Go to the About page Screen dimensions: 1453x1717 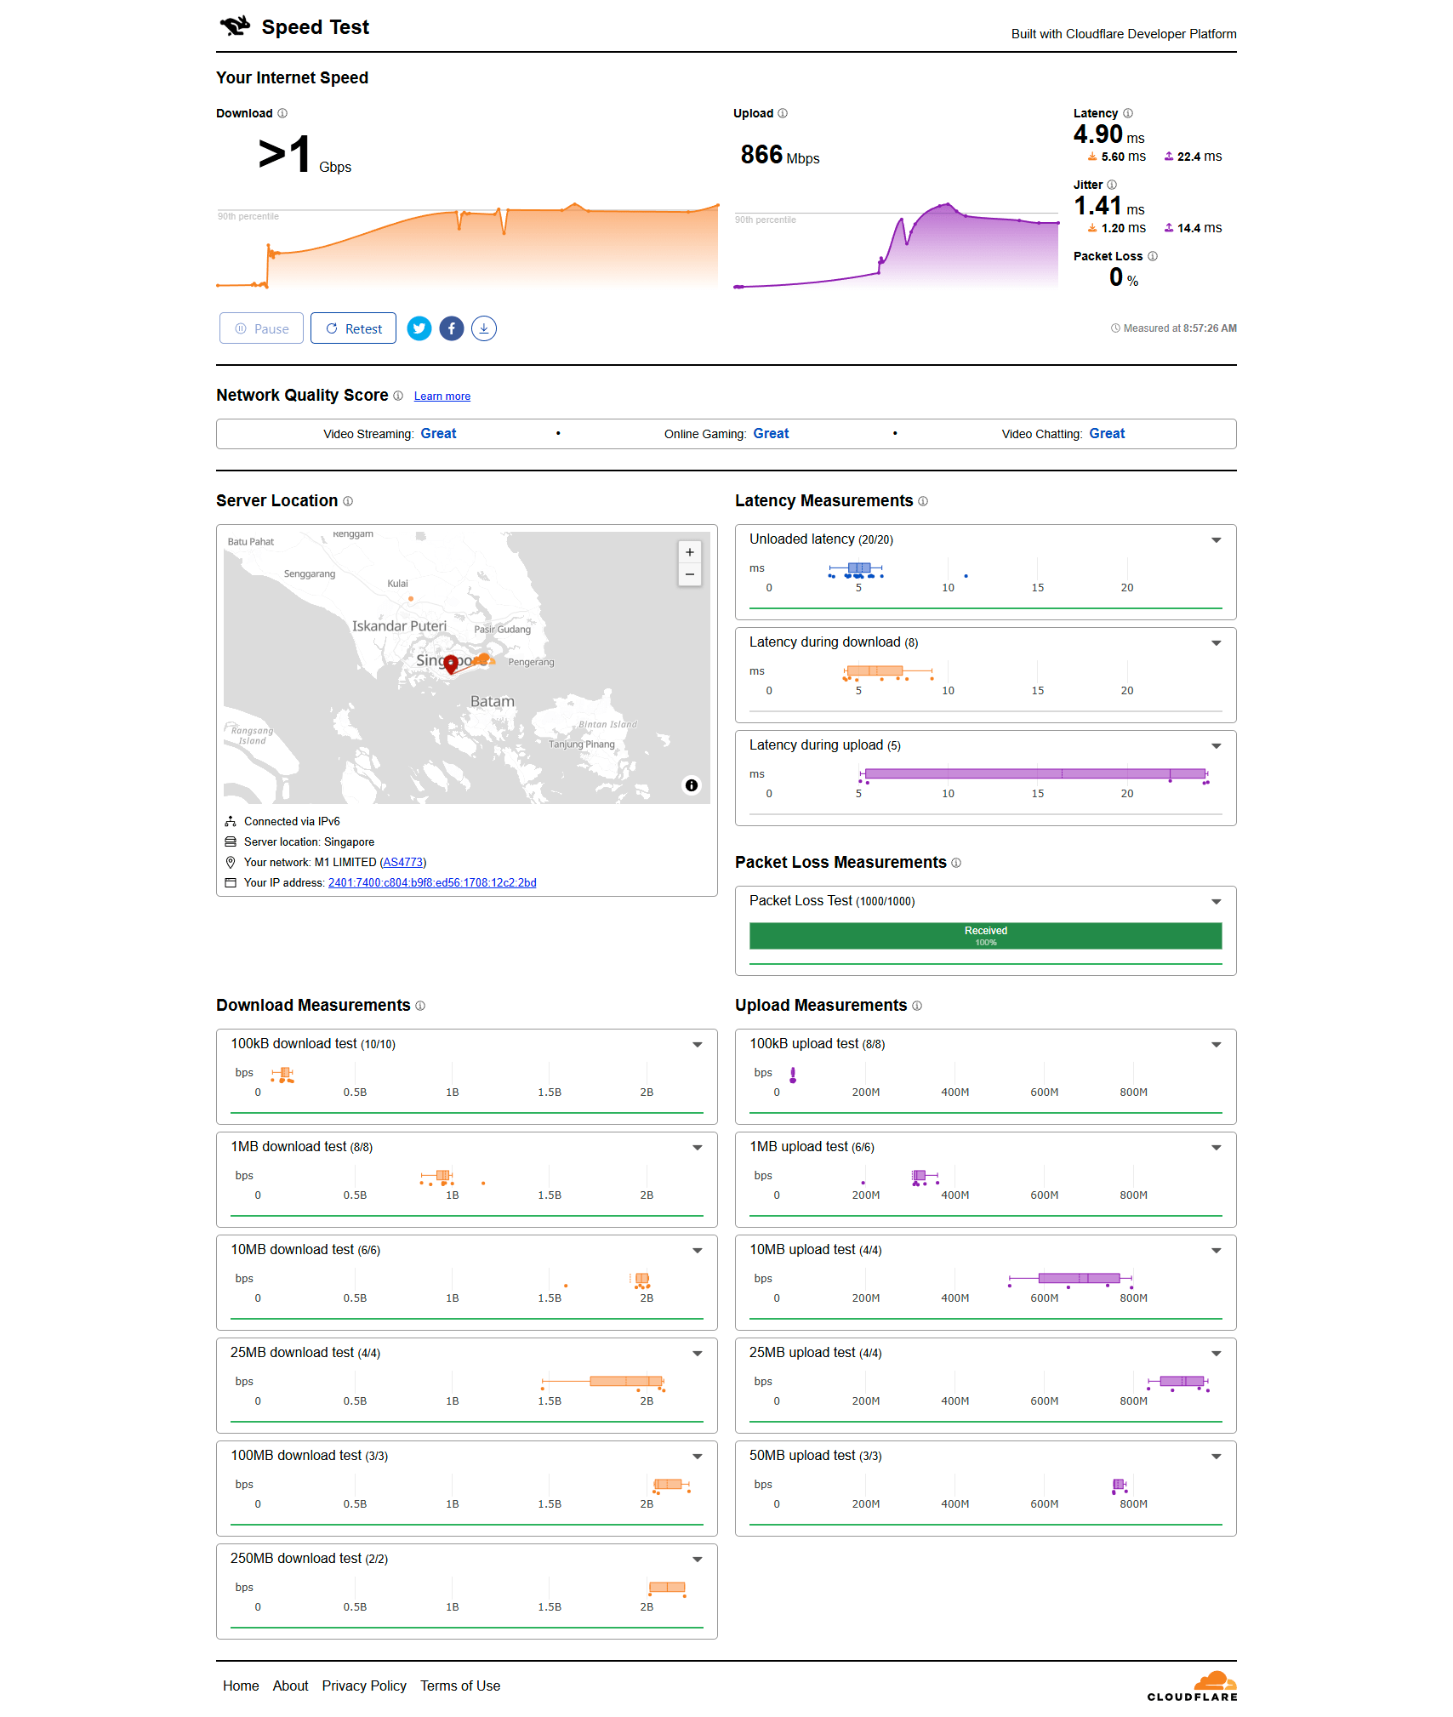click(x=290, y=1686)
